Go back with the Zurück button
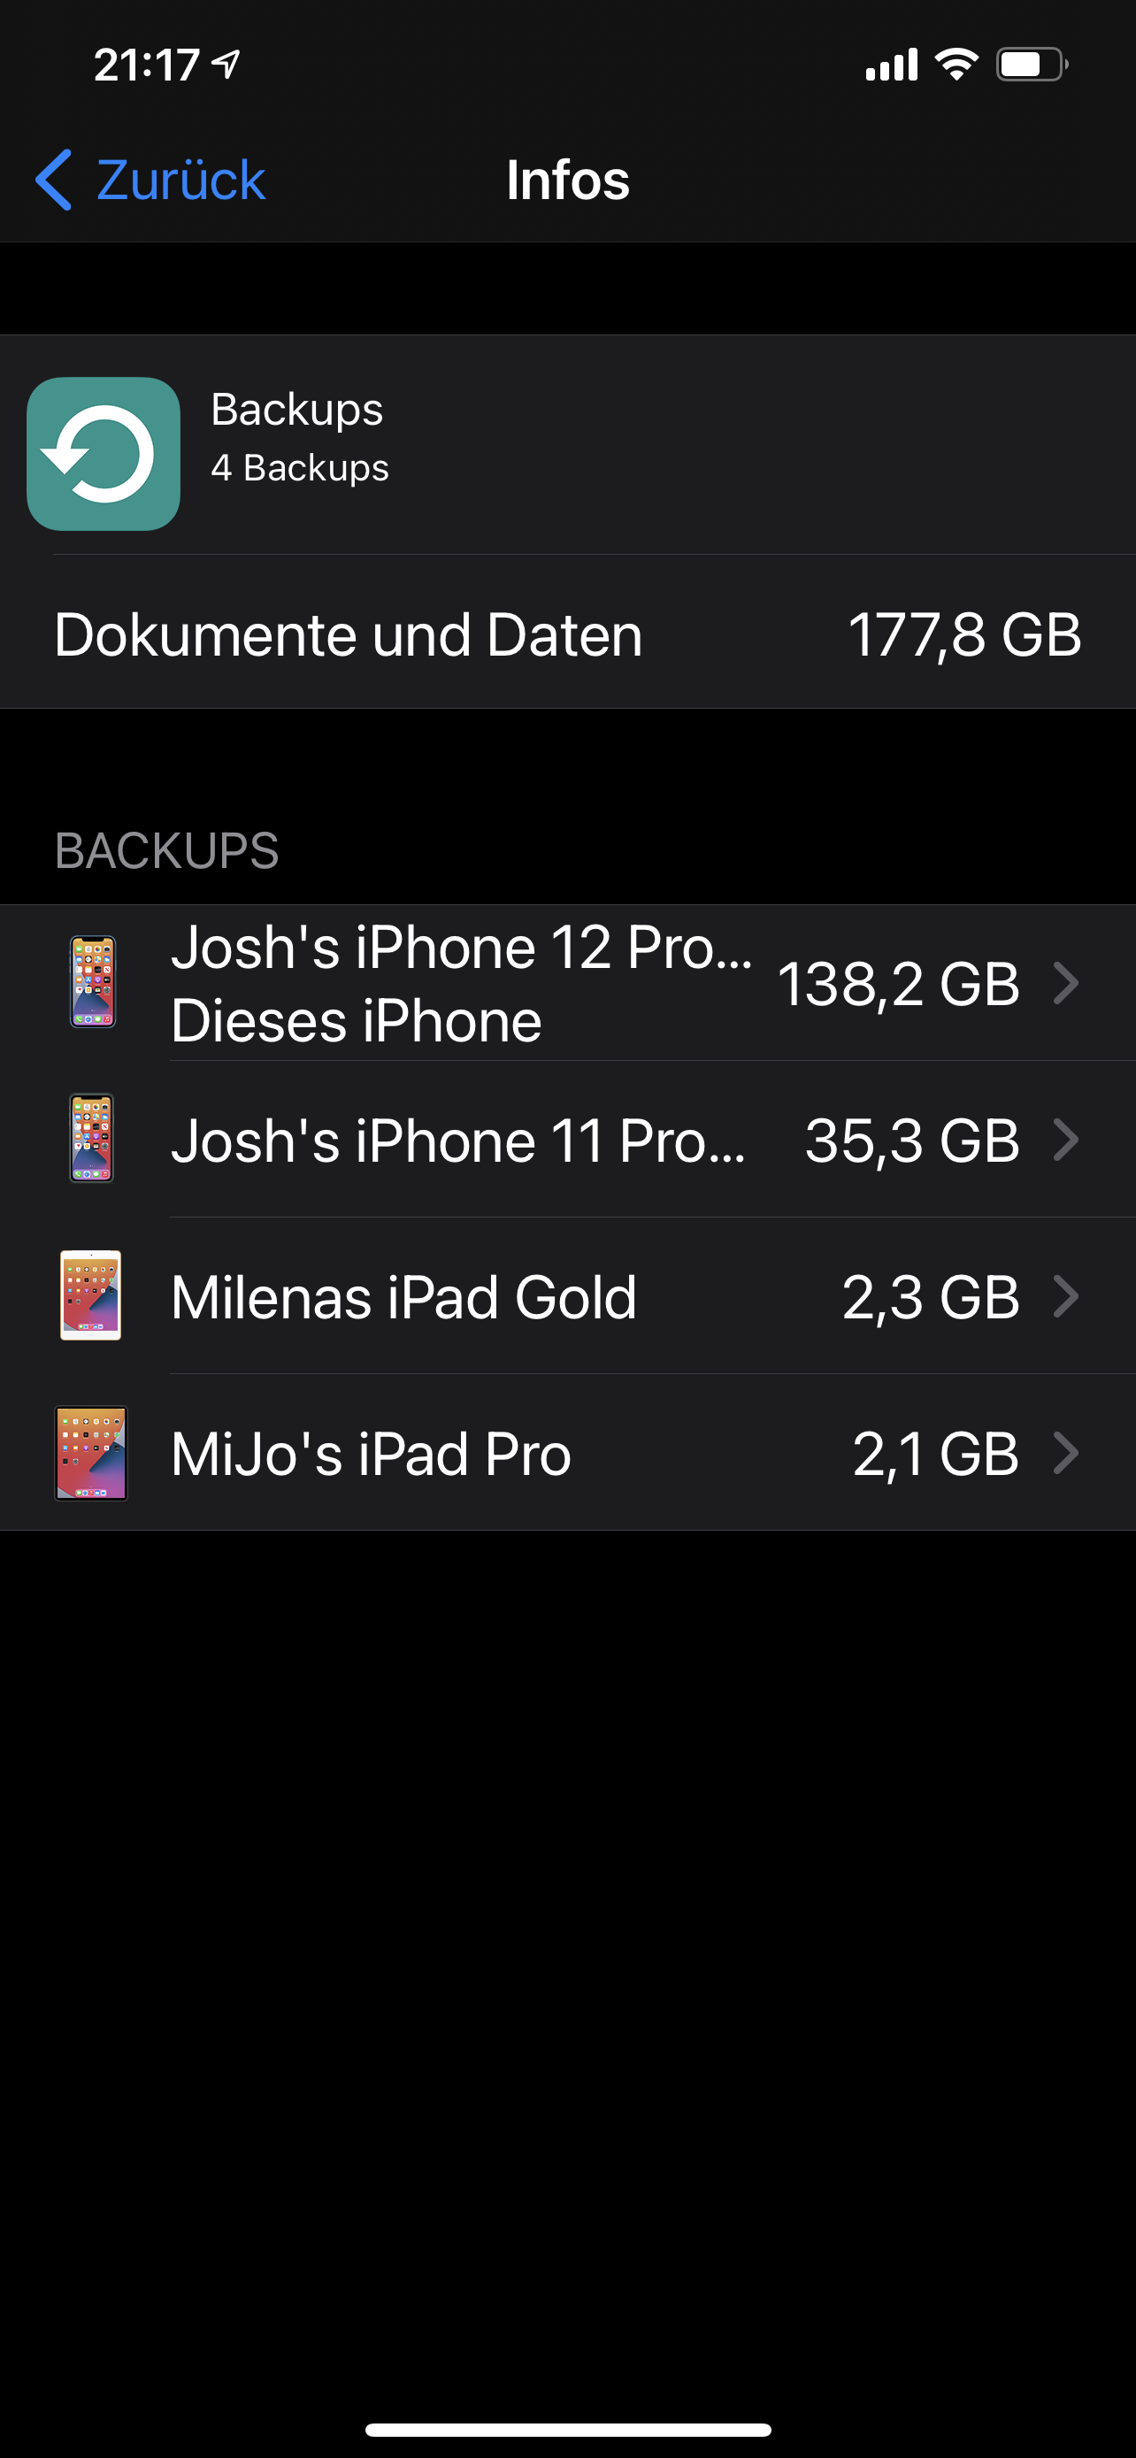 180,180
